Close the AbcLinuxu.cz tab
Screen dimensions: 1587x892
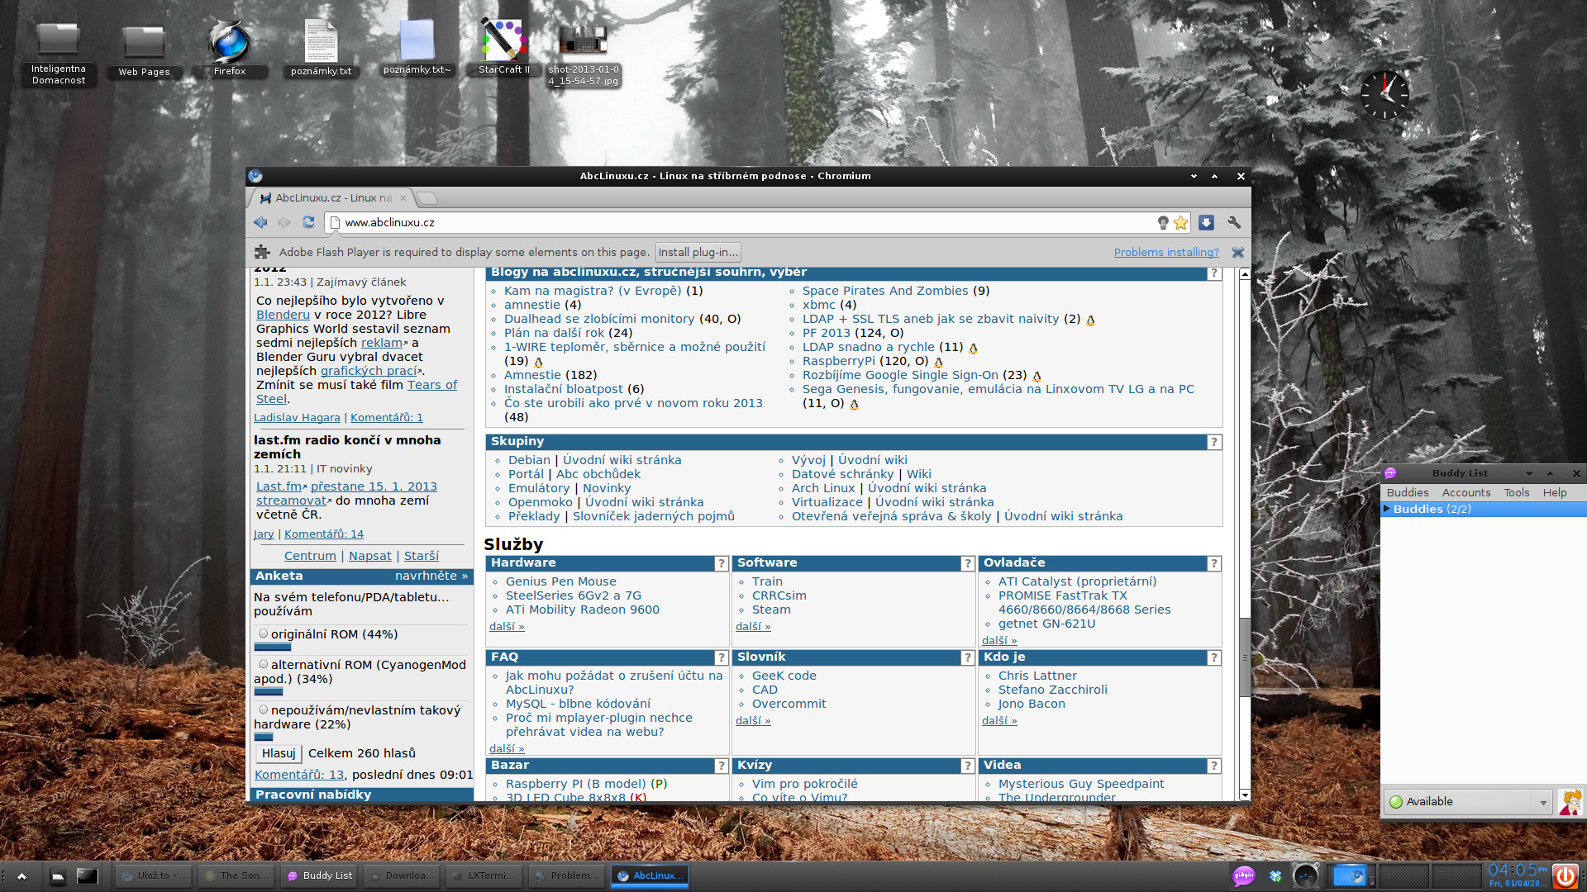pyautogui.click(x=403, y=198)
